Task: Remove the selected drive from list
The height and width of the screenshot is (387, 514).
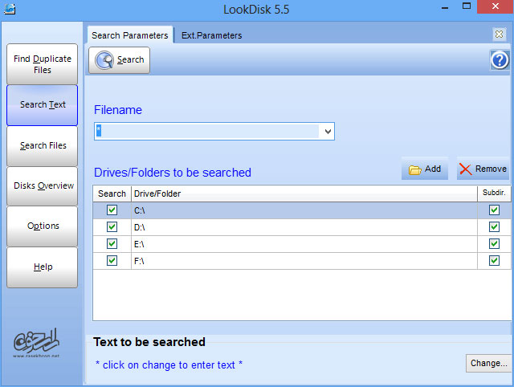Action: point(483,169)
